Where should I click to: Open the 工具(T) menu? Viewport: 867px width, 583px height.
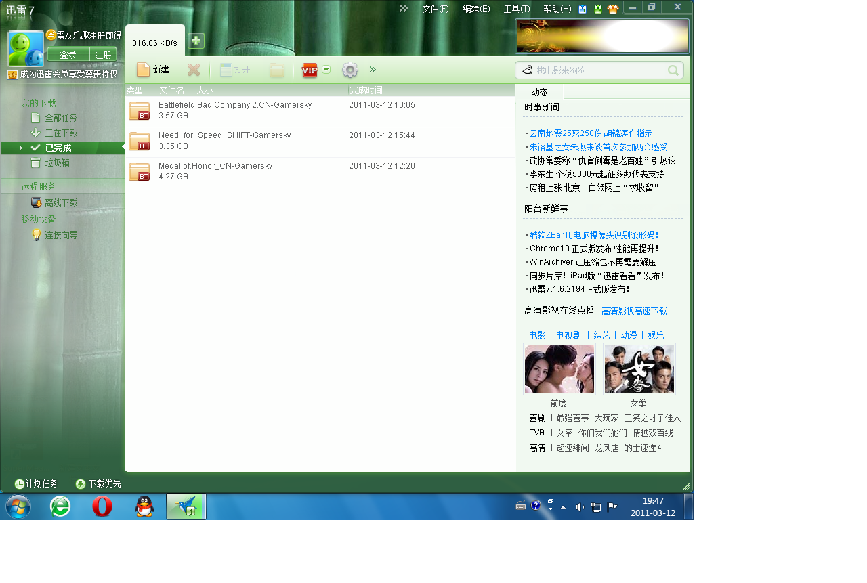pyautogui.click(x=517, y=9)
